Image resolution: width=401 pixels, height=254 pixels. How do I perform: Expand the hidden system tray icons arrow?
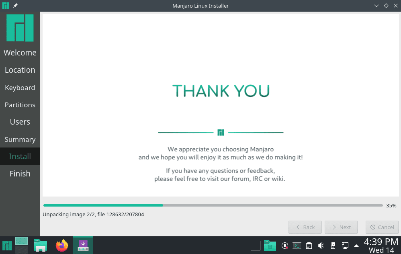pyautogui.click(x=356, y=246)
